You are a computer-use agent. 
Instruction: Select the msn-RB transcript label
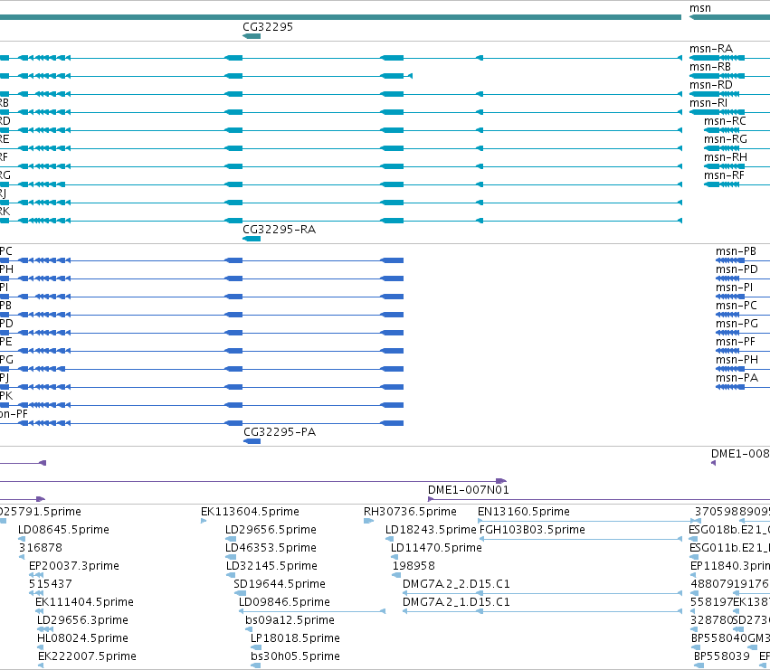pos(709,67)
